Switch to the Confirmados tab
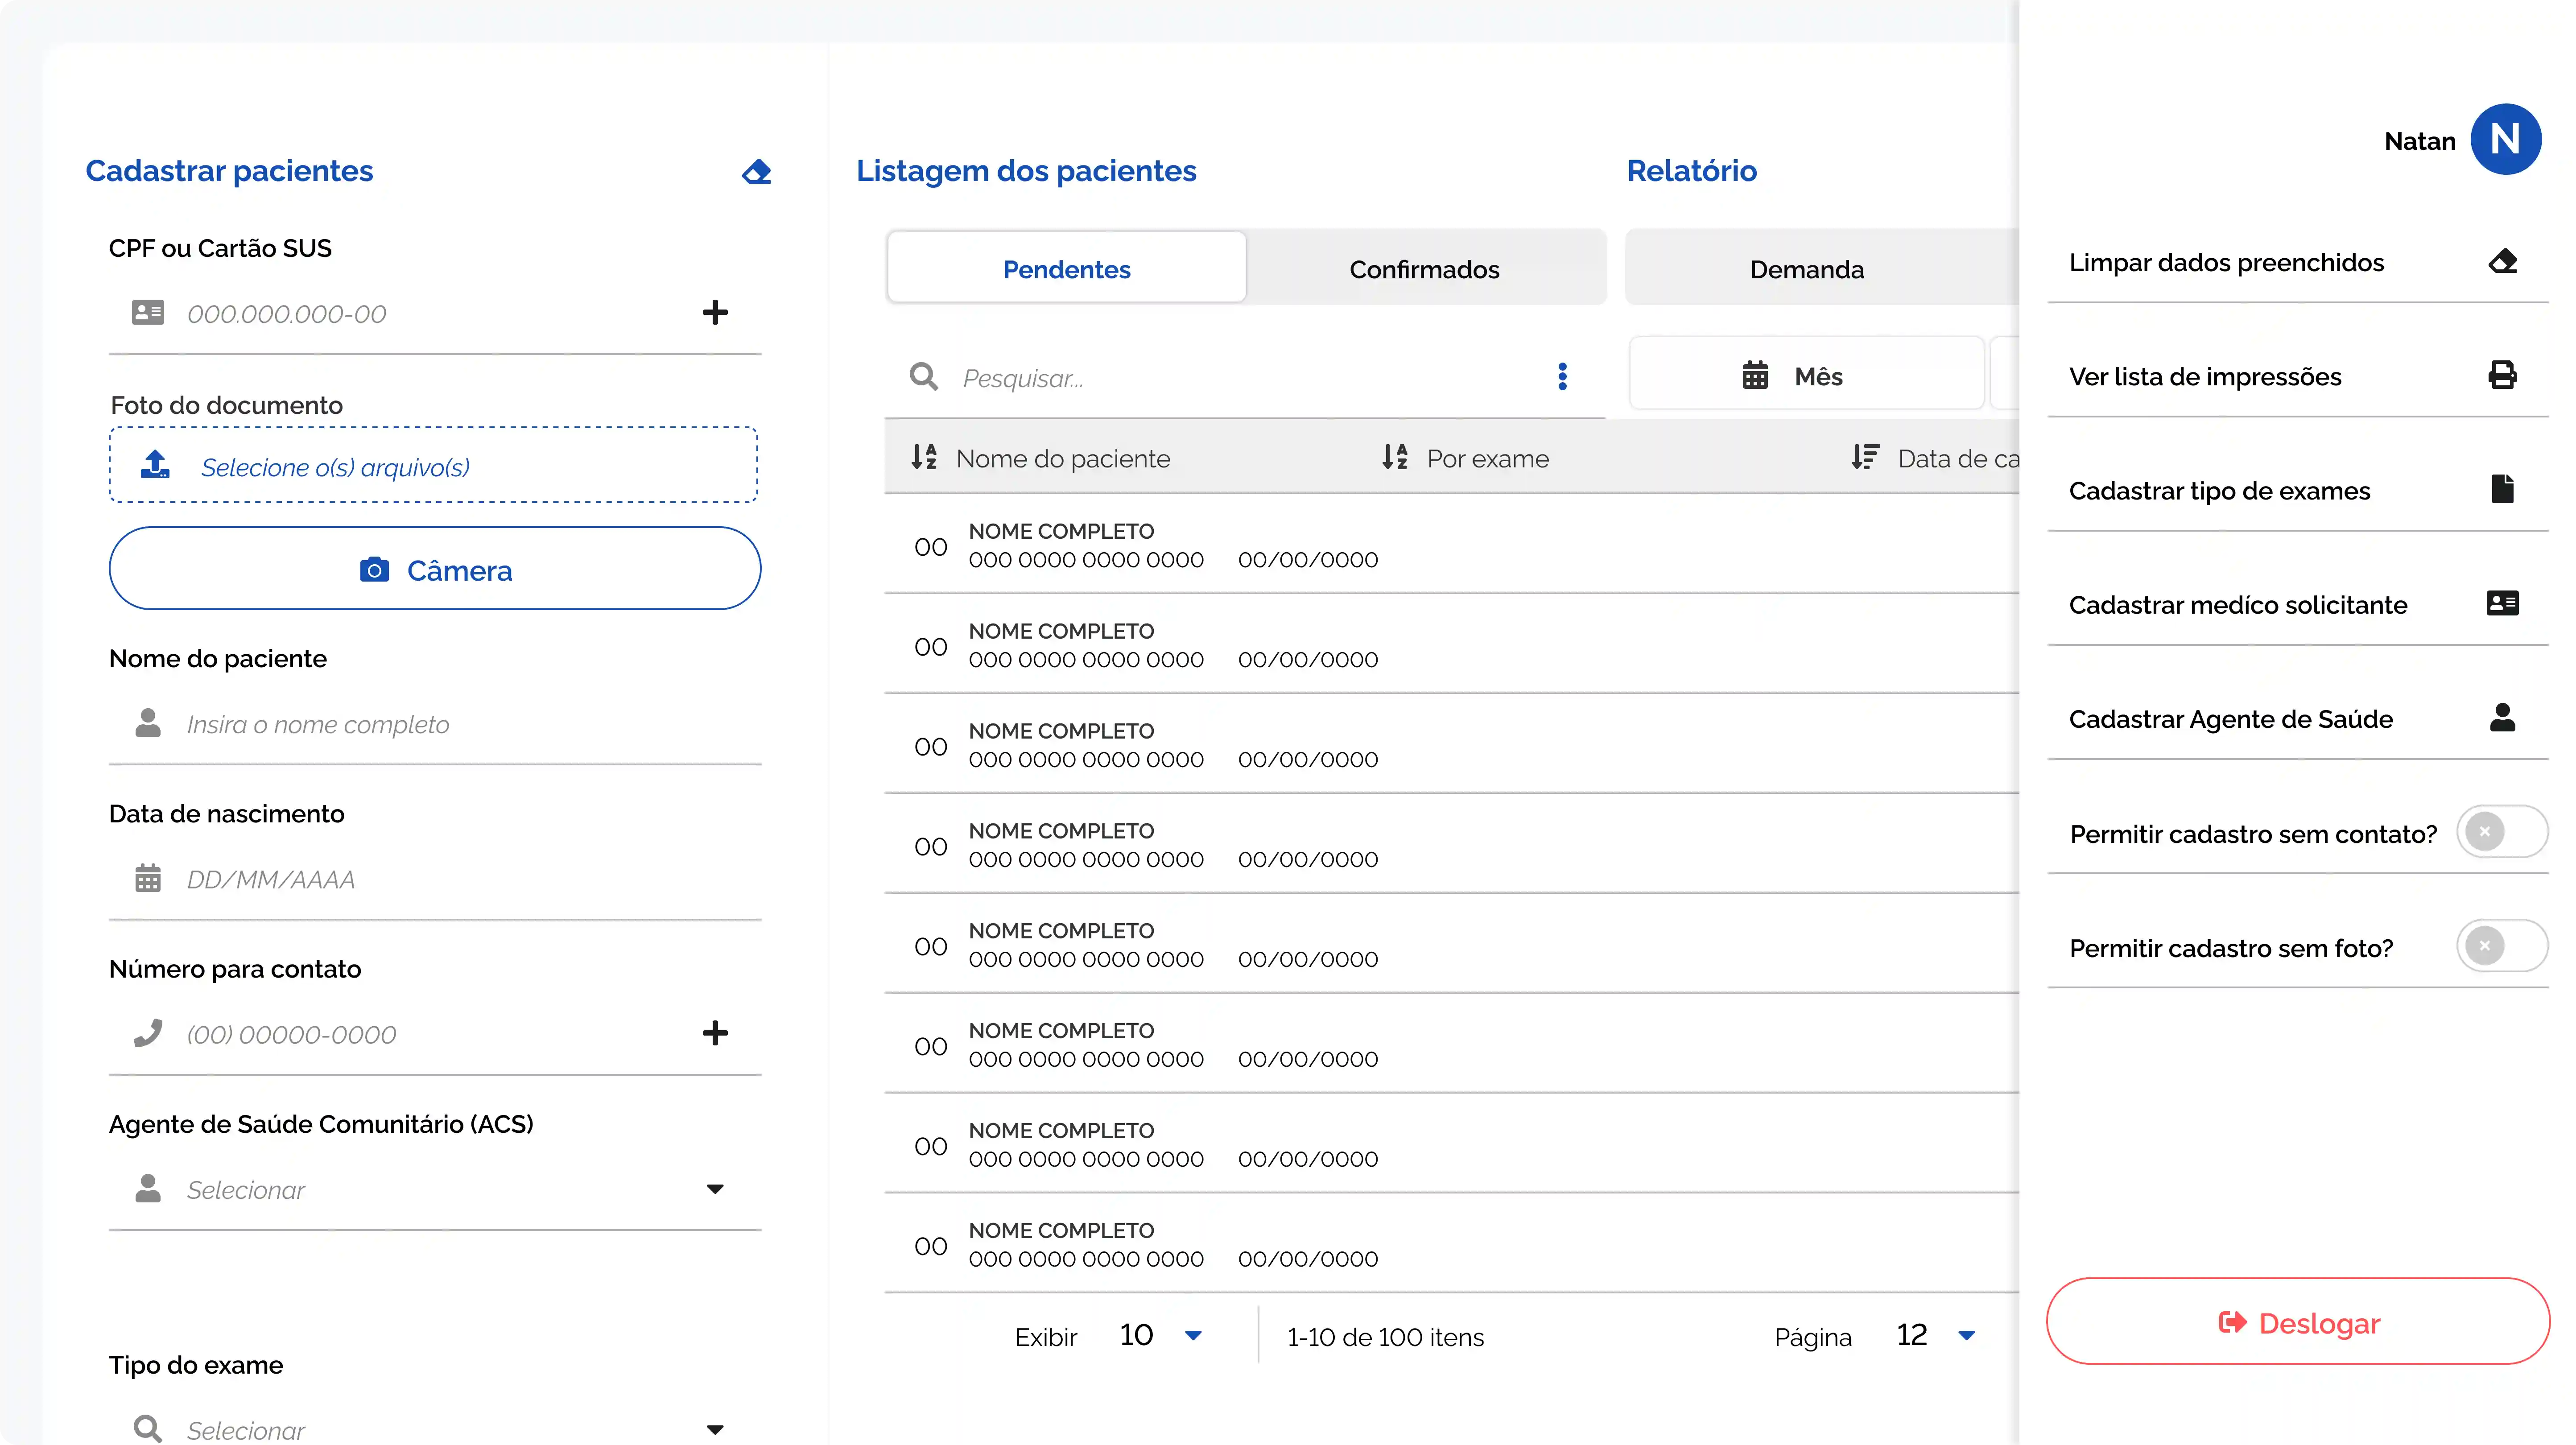This screenshot has width=2576, height=1445. click(x=1424, y=269)
